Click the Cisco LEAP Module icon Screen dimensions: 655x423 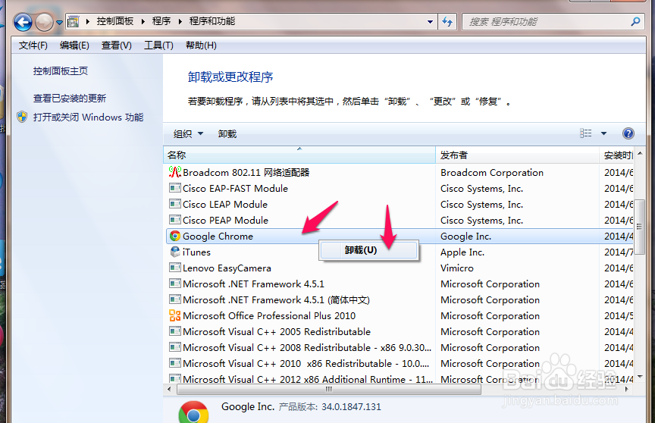tap(175, 204)
